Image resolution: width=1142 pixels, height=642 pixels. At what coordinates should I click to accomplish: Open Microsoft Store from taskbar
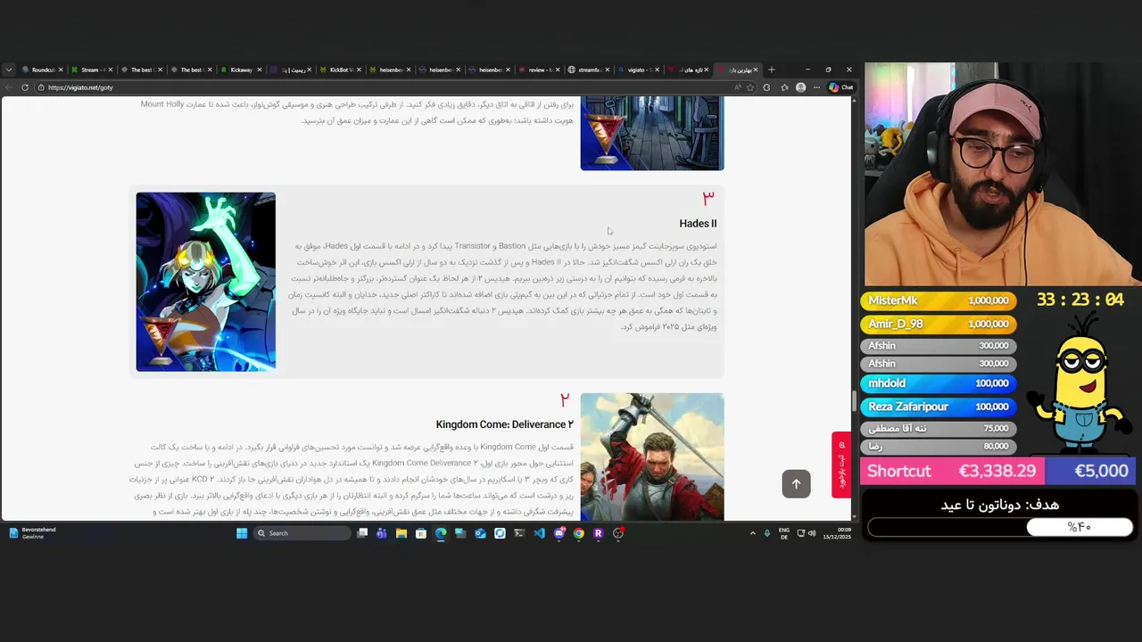tap(421, 533)
